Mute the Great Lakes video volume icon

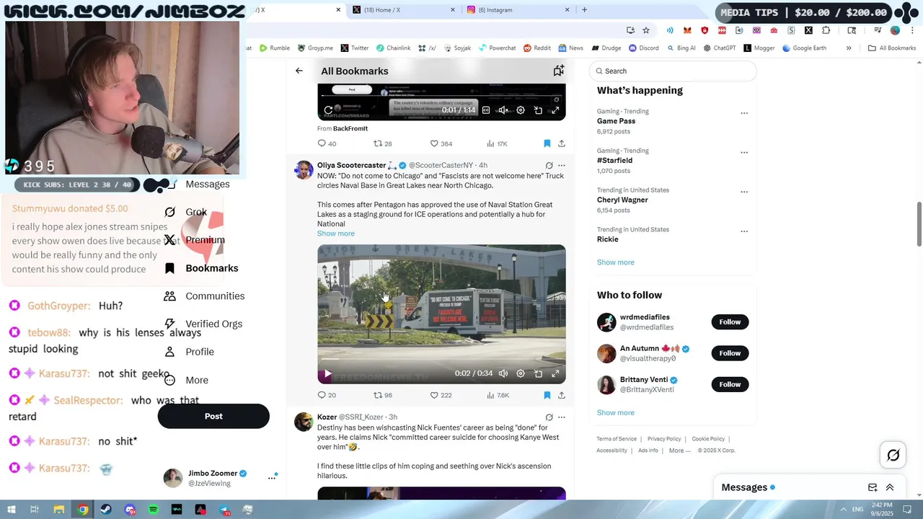pyautogui.click(x=503, y=373)
